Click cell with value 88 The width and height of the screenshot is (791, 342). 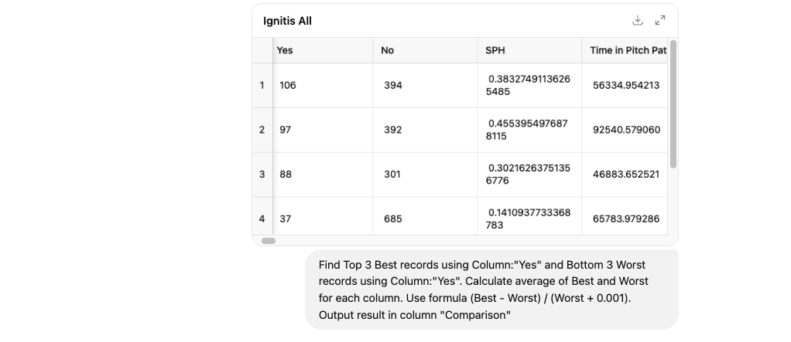[323, 174]
